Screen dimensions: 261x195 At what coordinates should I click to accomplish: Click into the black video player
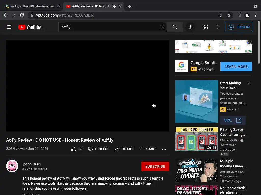(88, 86)
